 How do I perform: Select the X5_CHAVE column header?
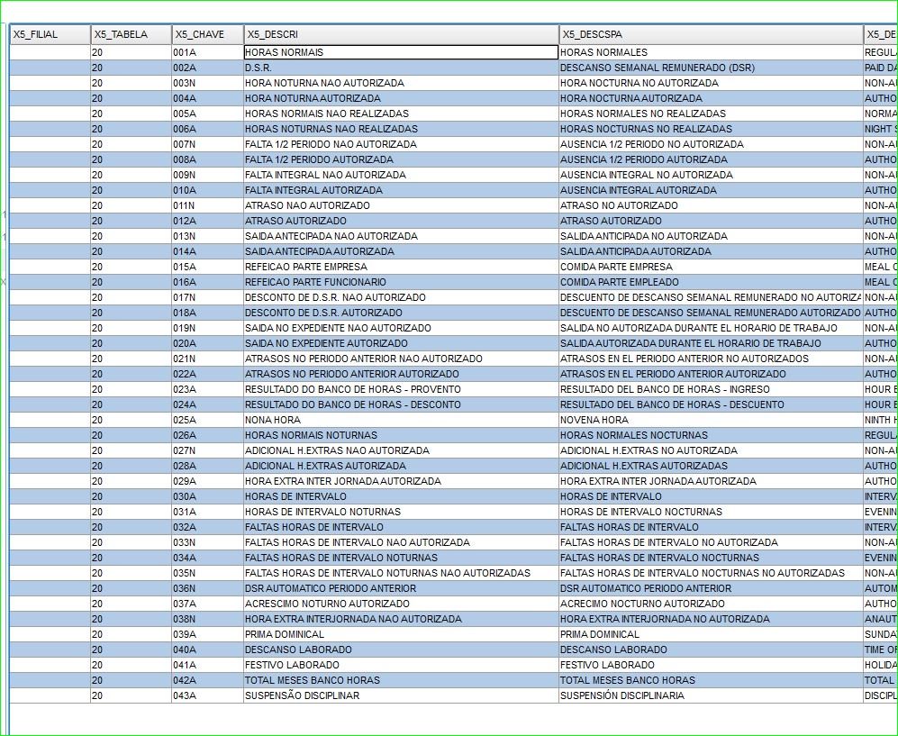208,34
